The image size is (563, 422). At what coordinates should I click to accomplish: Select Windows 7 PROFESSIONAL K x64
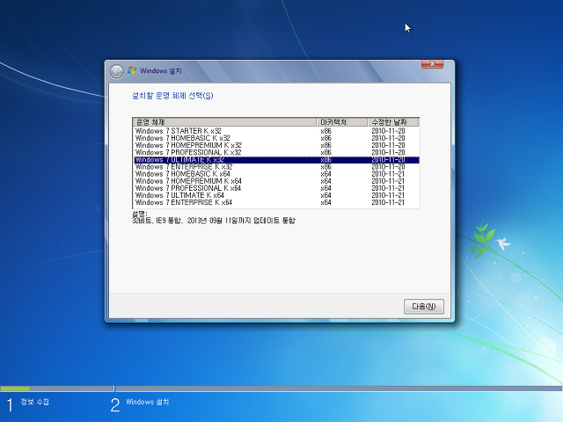[x=276, y=188]
